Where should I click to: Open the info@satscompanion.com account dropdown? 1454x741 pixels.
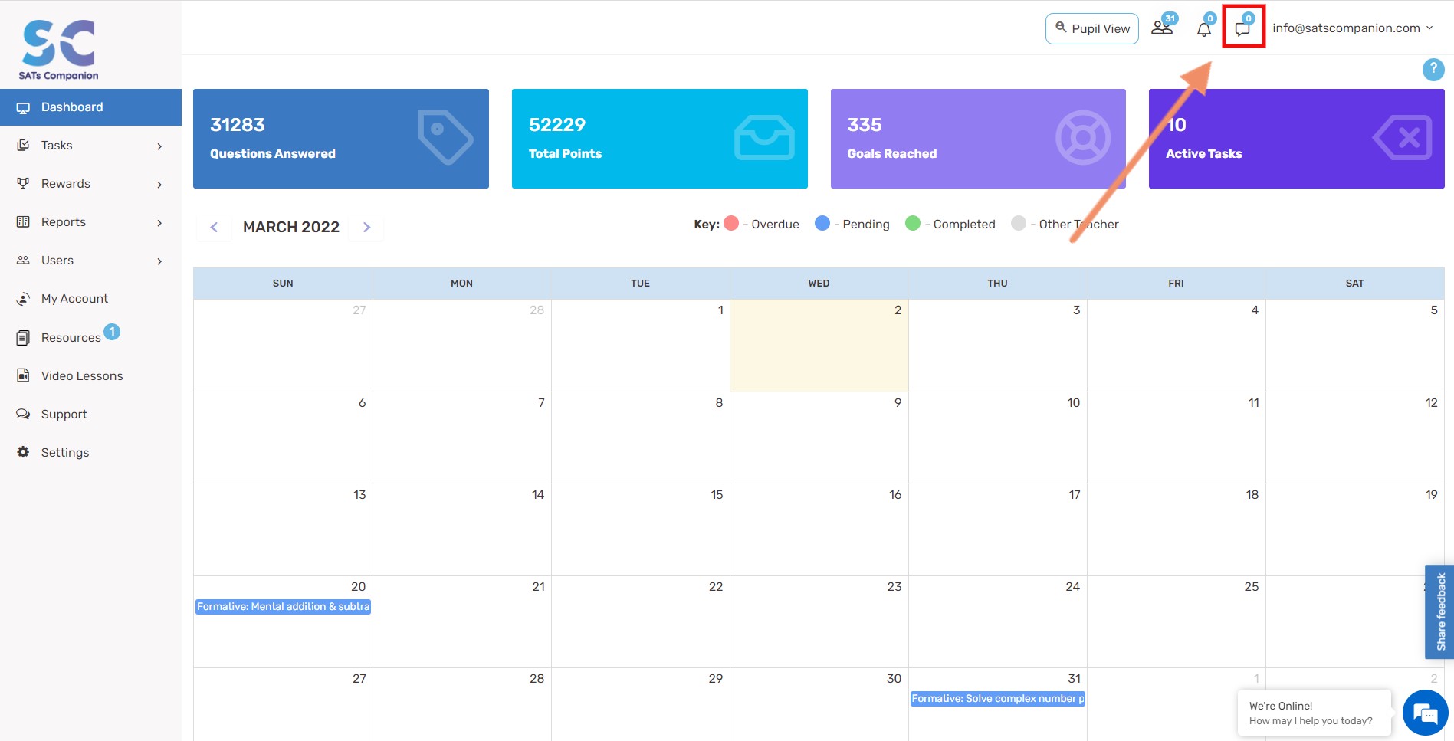(1353, 28)
